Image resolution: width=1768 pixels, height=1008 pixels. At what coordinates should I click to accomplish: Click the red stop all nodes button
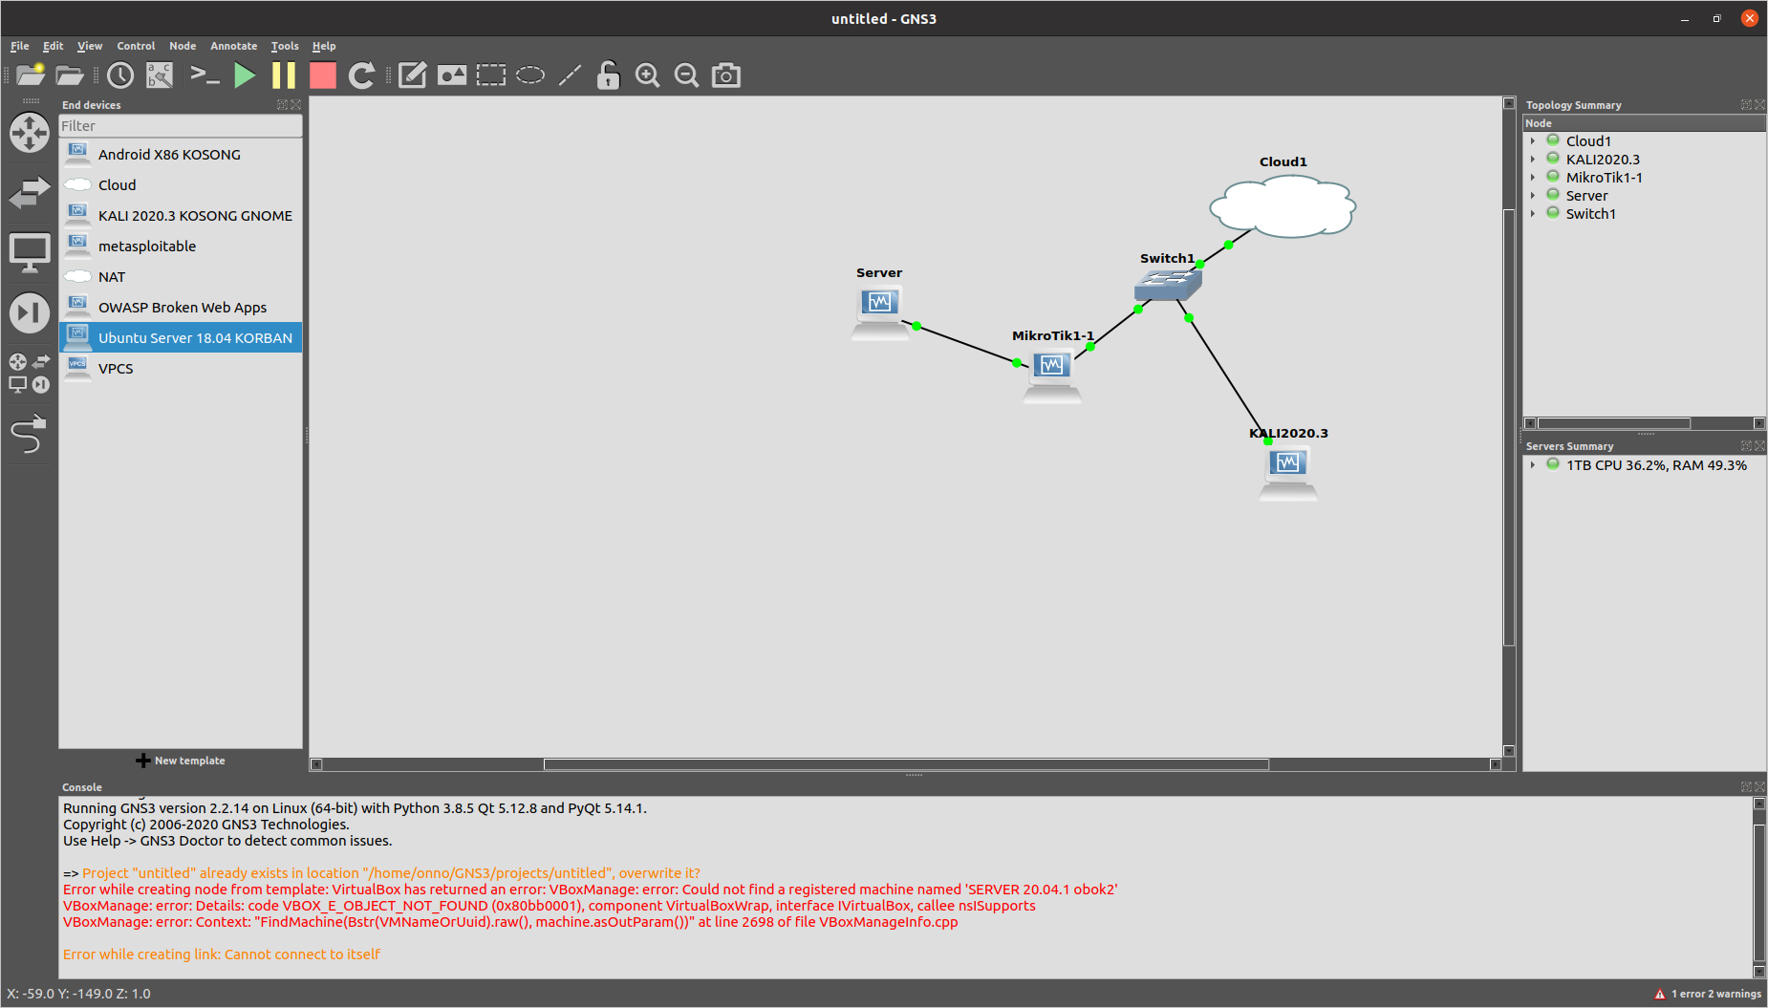[323, 75]
